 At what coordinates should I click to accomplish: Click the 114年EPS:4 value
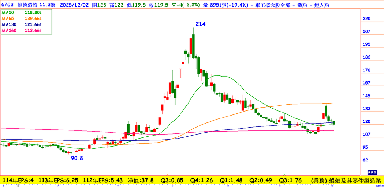[x=18, y=180]
